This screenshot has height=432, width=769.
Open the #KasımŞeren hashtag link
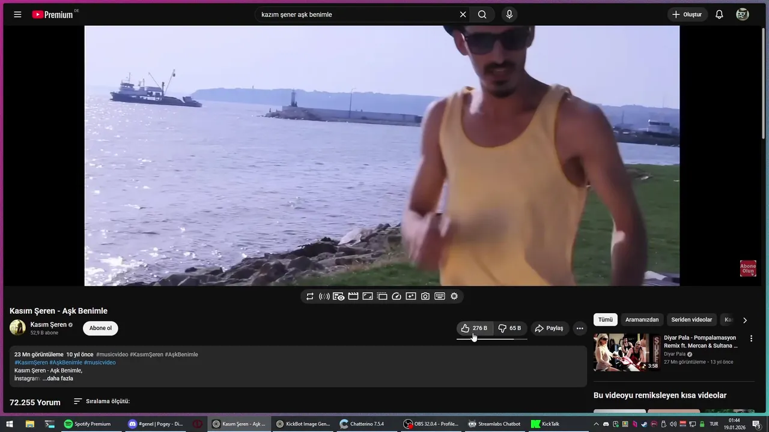tap(31, 362)
